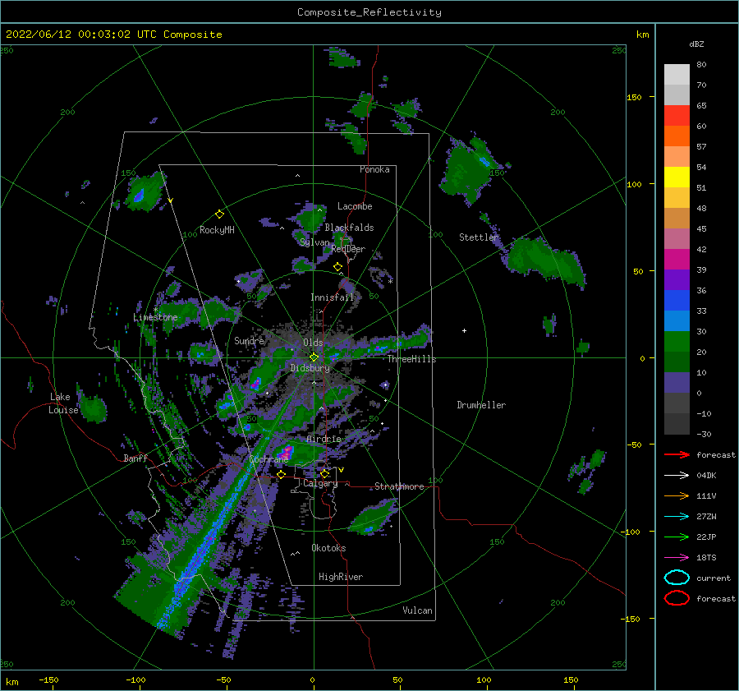Select the bright green 20–30 dBZ swatch
Image resolution: width=739 pixels, height=691 pixels.
pyautogui.click(x=677, y=341)
